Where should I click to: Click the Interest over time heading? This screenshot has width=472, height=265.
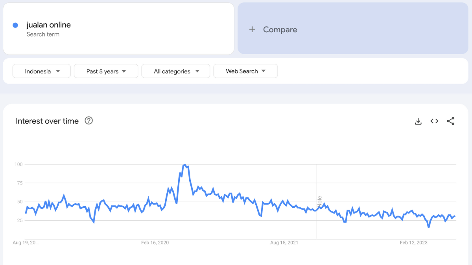[x=47, y=121]
